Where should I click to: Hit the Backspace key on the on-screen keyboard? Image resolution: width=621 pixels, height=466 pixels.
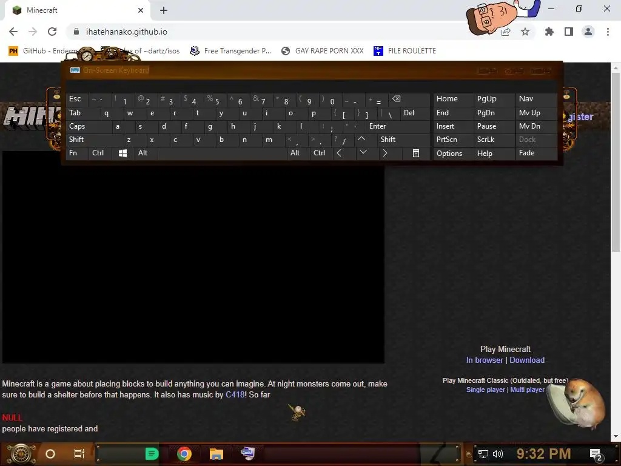click(409, 100)
